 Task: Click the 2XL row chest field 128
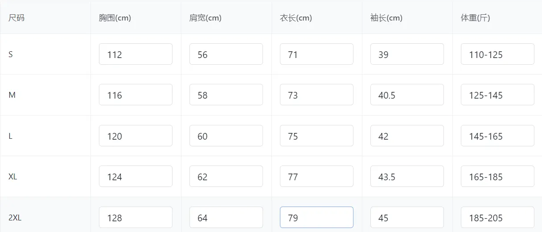[135, 217]
